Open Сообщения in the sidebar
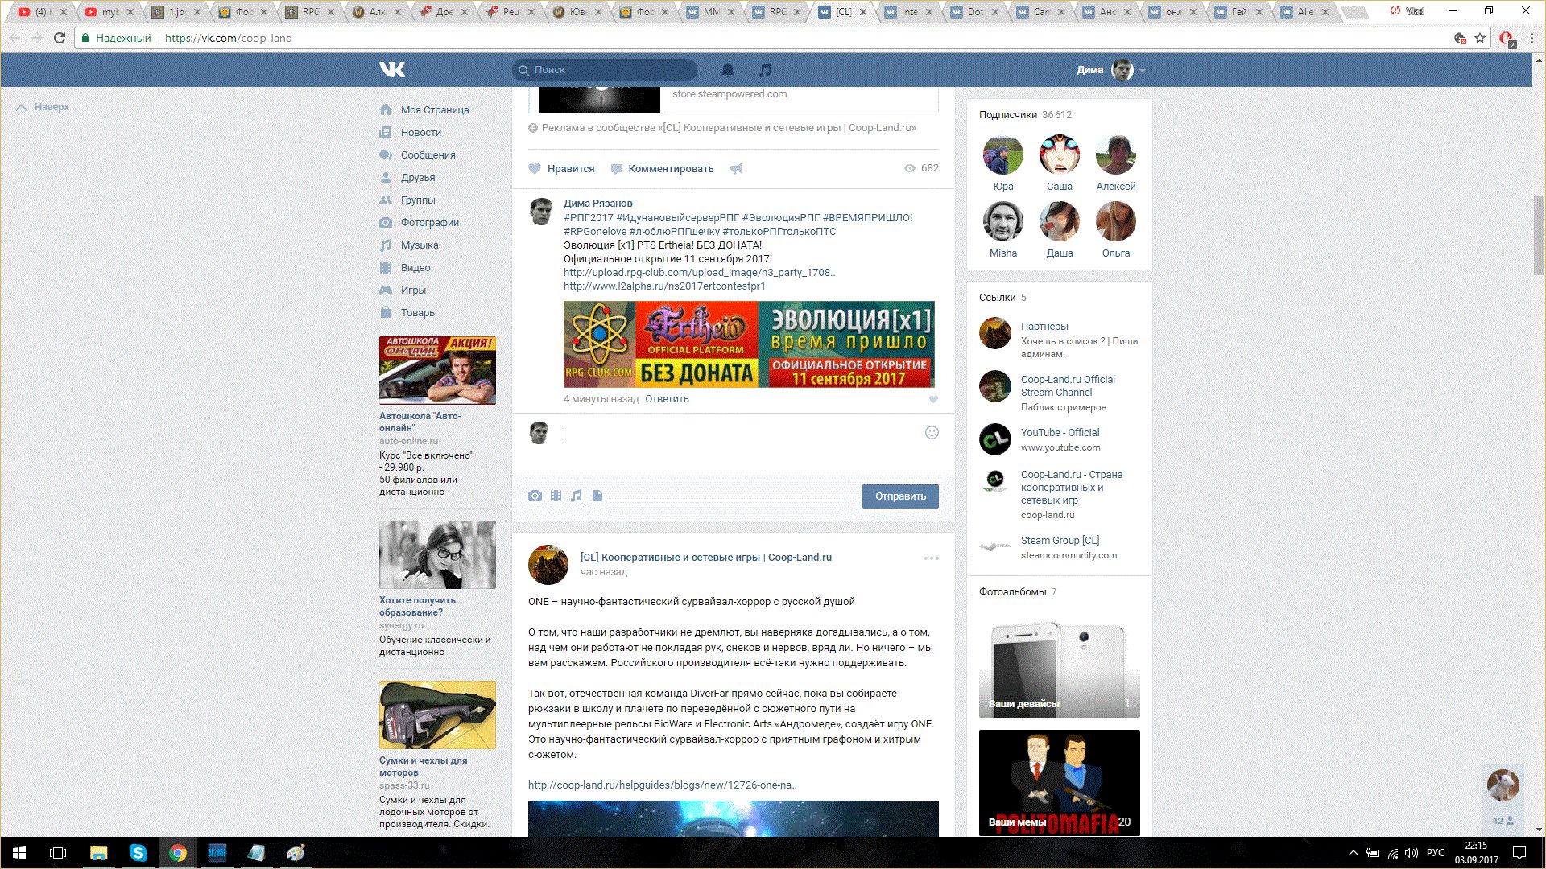Screen dimensions: 1546x869 [418, 155]
